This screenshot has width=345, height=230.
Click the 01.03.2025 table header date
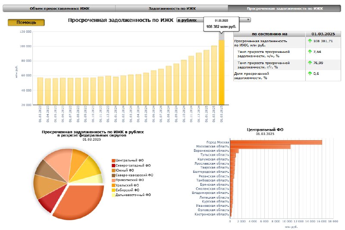323,34
